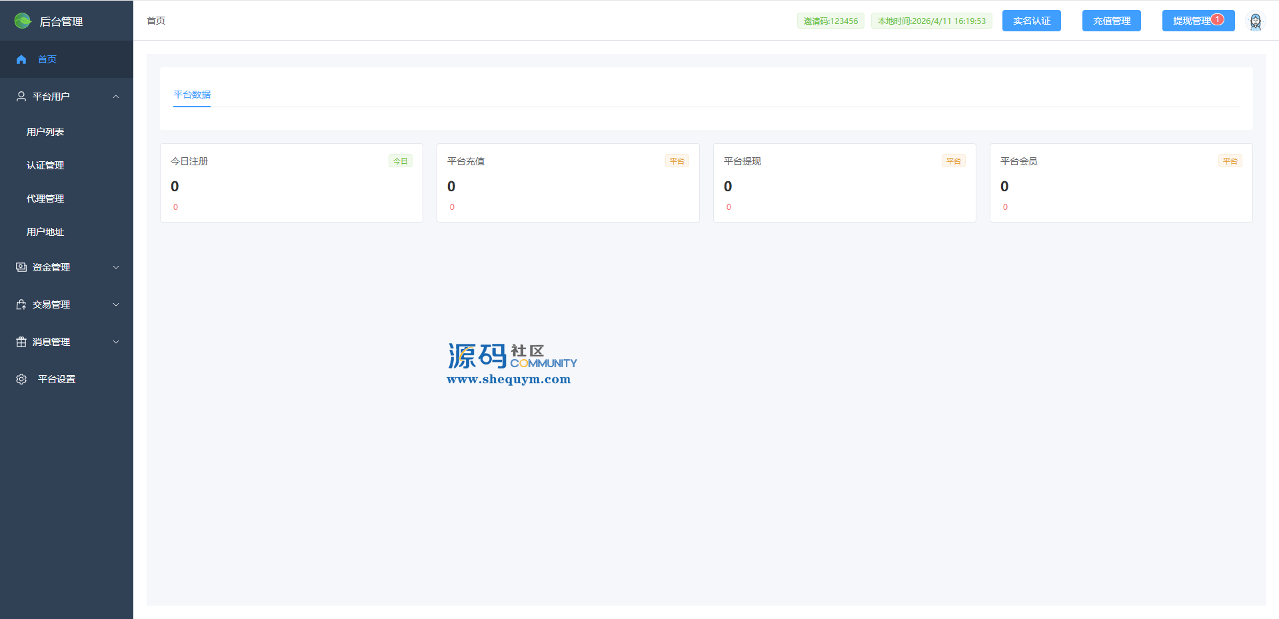1279x619 pixels.
Task: Open 认证管理 in the sidebar
Action: (x=45, y=165)
